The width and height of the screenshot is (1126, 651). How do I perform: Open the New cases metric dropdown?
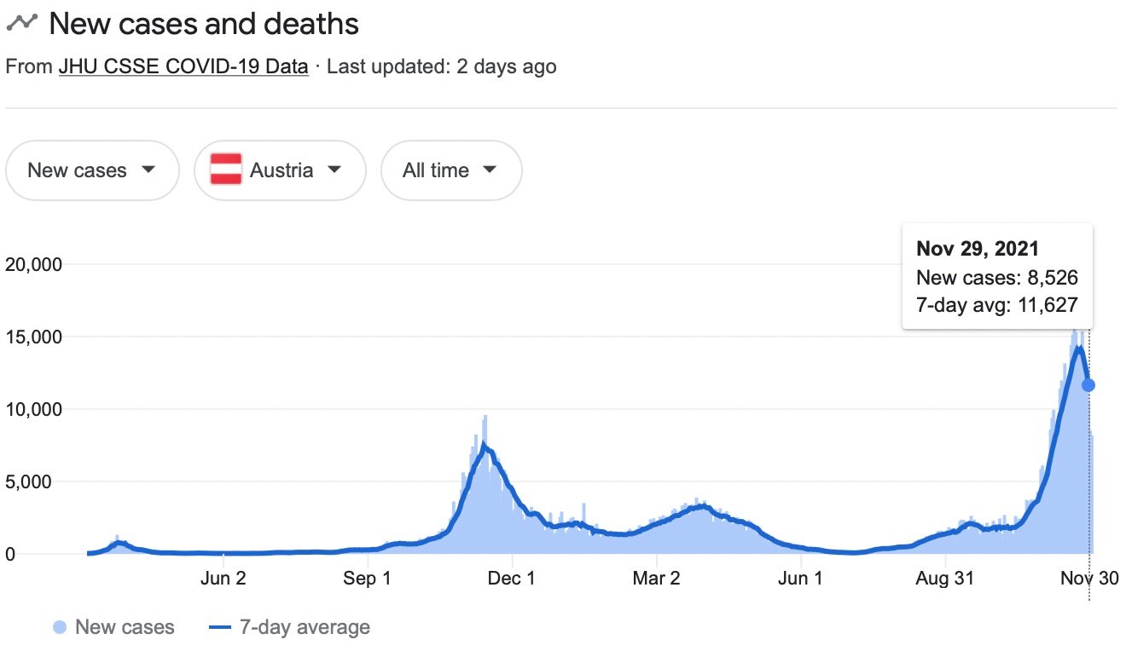tap(92, 170)
